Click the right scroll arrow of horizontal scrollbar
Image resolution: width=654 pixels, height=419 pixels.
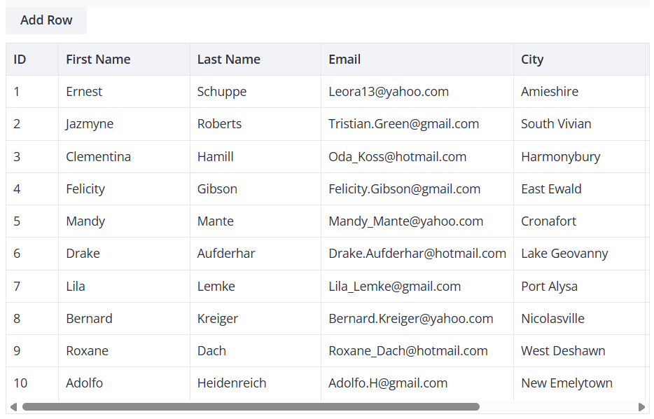tap(641, 407)
